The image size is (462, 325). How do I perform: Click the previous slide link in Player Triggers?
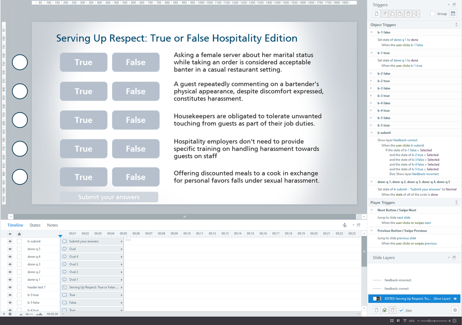407,238
